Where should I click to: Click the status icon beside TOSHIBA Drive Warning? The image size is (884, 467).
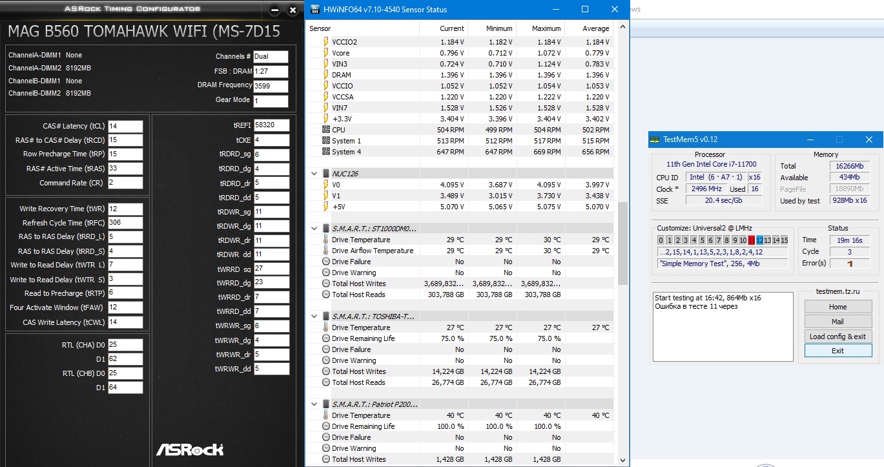pos(326,360)
